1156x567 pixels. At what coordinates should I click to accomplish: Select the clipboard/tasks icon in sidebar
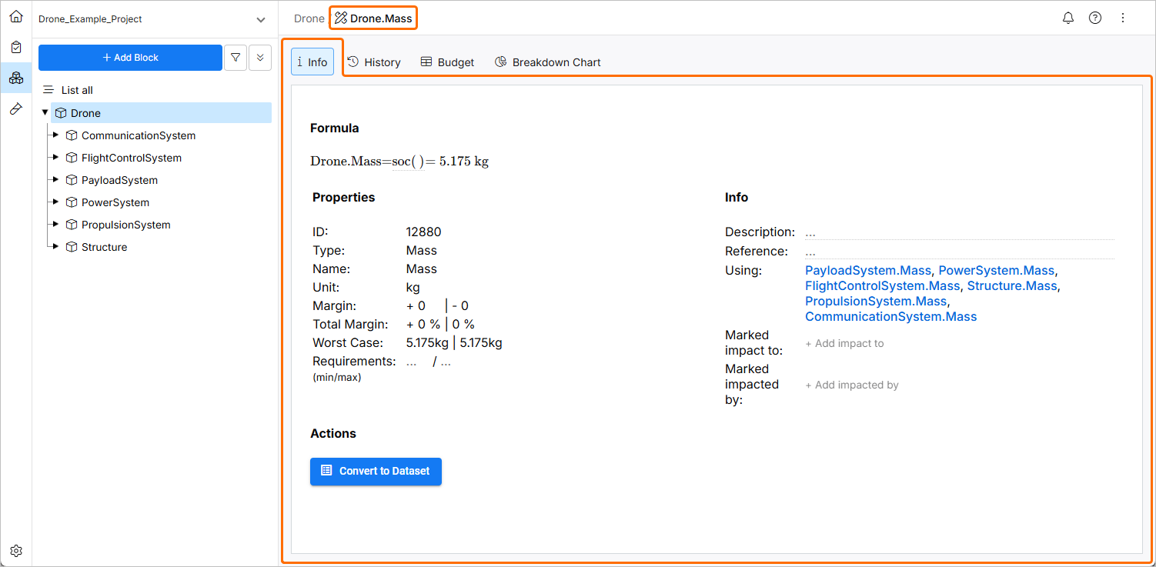[x=16, y=46]
